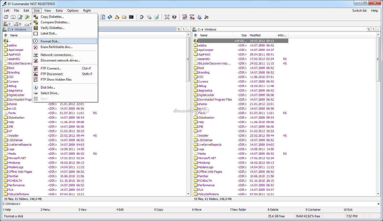Choose Erase ReWritable disc menu entry

pos(65,47)
